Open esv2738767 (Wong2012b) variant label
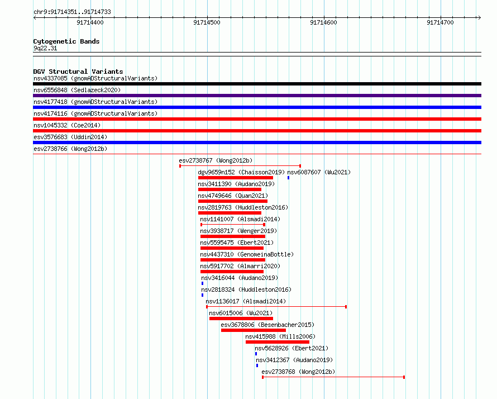This screenshot has width=497, height=399. [216, 160]
